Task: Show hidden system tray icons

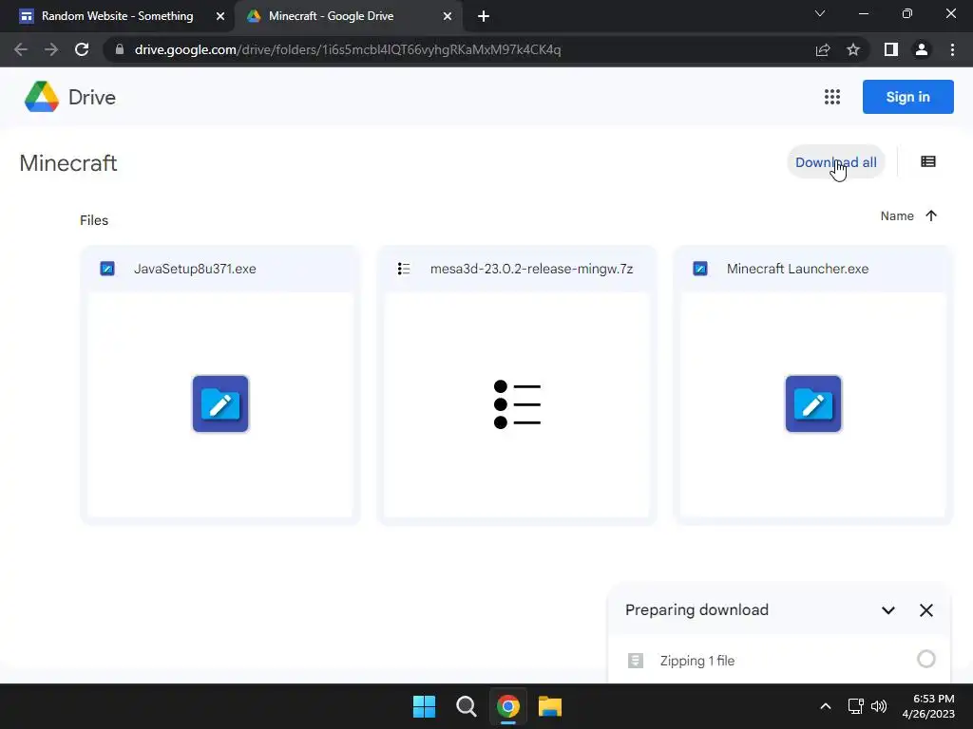Action: click(x=826, y=706)
